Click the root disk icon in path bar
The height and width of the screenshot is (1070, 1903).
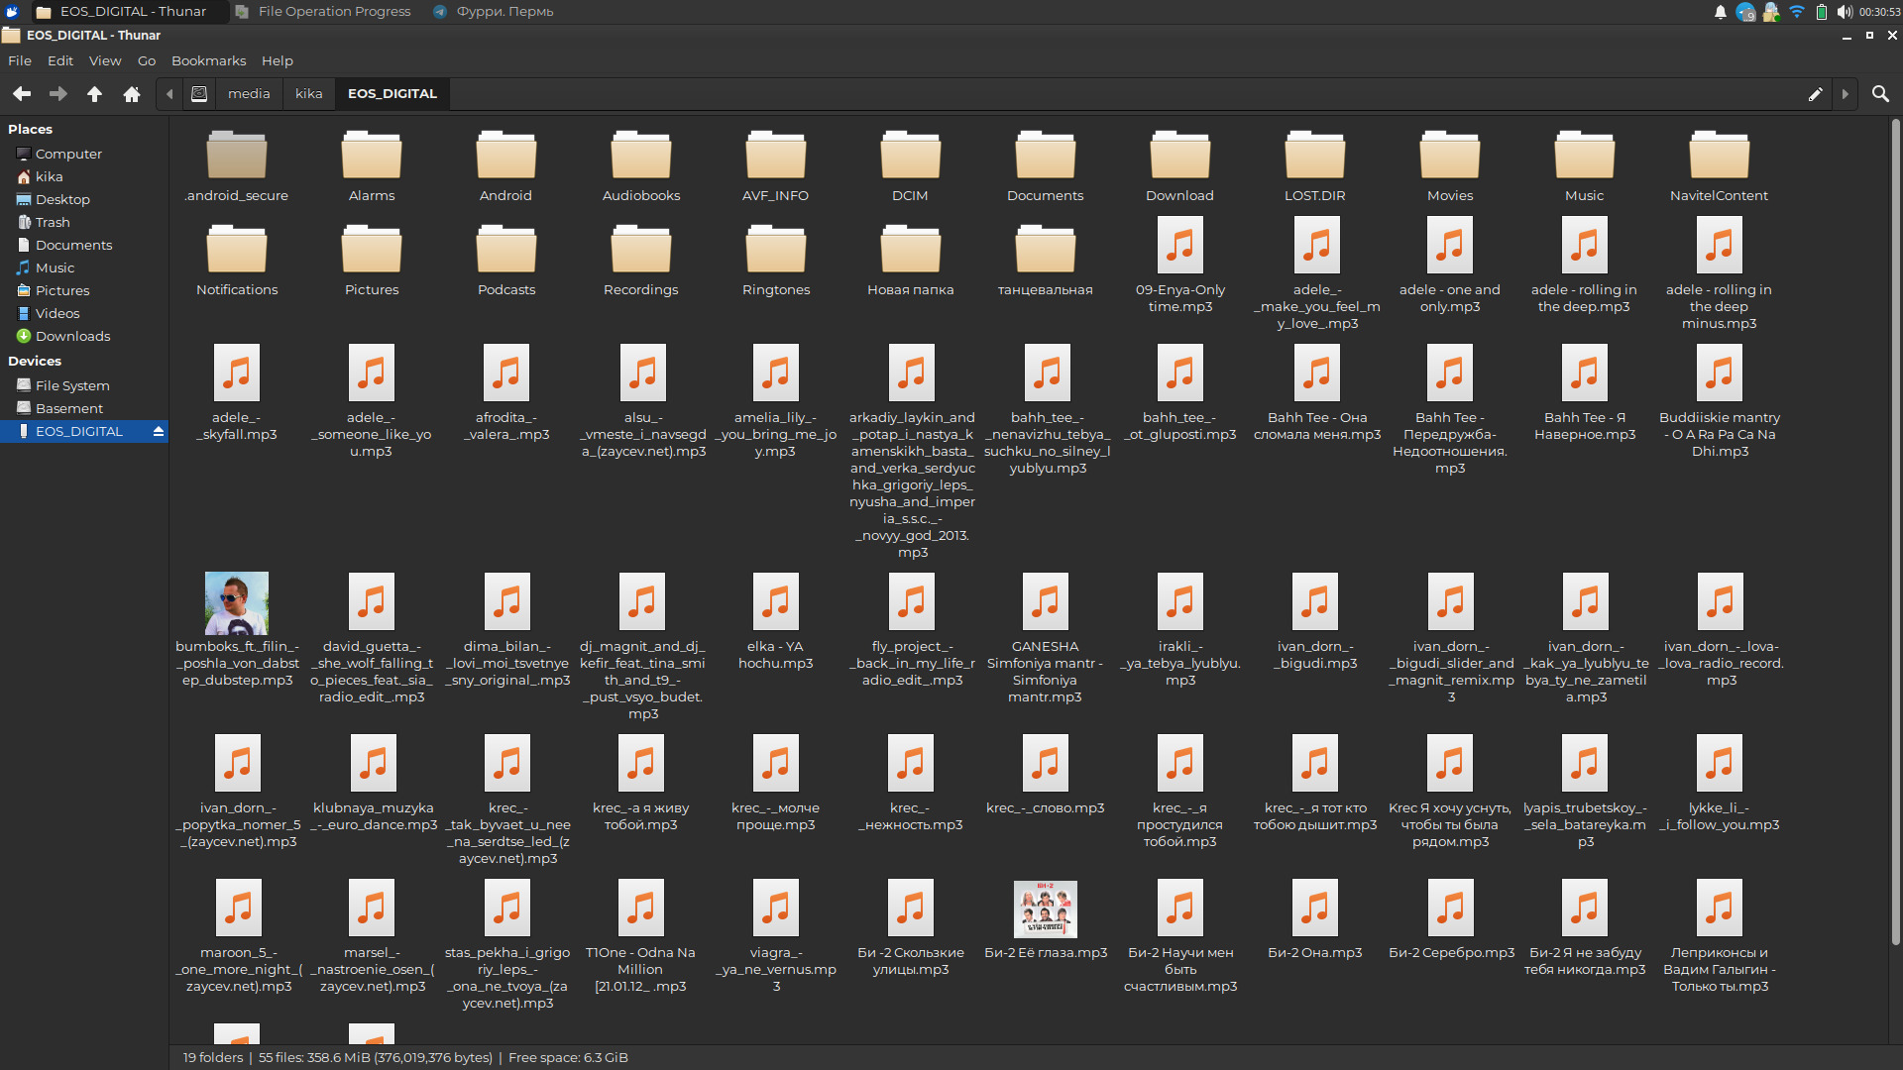199,93
